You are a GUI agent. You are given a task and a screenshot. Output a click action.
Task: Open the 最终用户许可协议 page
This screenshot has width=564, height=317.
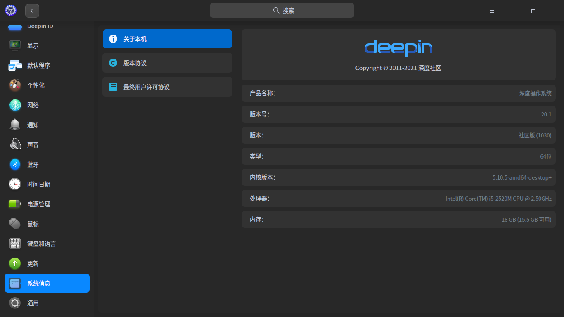pos(167,87)
